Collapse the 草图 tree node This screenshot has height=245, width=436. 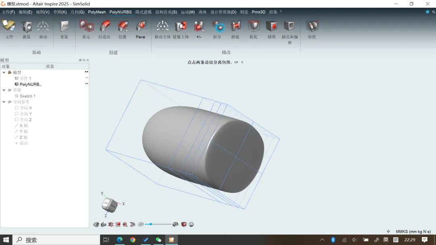[4, 90]
